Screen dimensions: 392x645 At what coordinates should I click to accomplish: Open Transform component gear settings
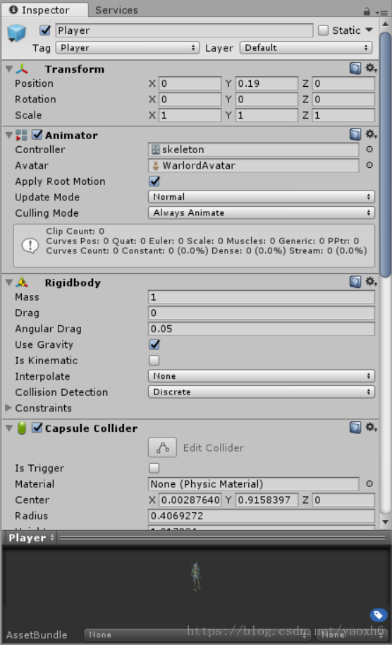click(371, 68)
